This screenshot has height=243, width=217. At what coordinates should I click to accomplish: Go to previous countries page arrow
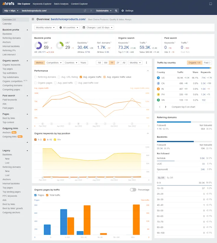[x=160, y=107]
